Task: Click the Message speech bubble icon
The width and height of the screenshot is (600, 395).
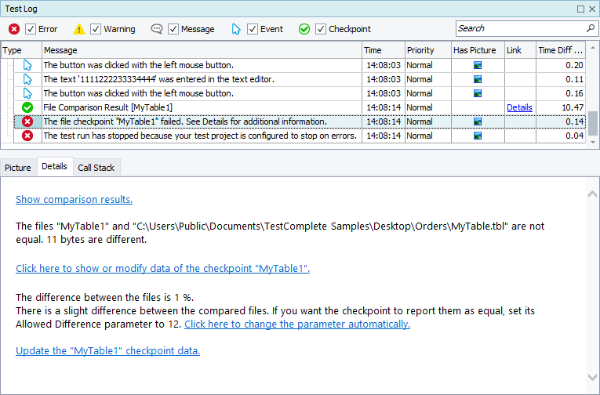Action: point(157,29)
